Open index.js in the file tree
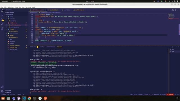180x101 pixels. pos(12,44)
